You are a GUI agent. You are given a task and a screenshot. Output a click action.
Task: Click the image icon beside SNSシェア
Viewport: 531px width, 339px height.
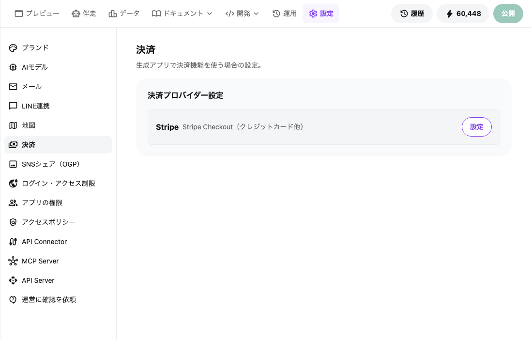tap(13, 164)
